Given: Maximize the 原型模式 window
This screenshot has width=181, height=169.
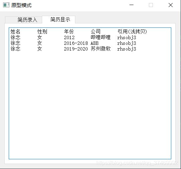Looking at the screenshot, I should tap(151, 5).
